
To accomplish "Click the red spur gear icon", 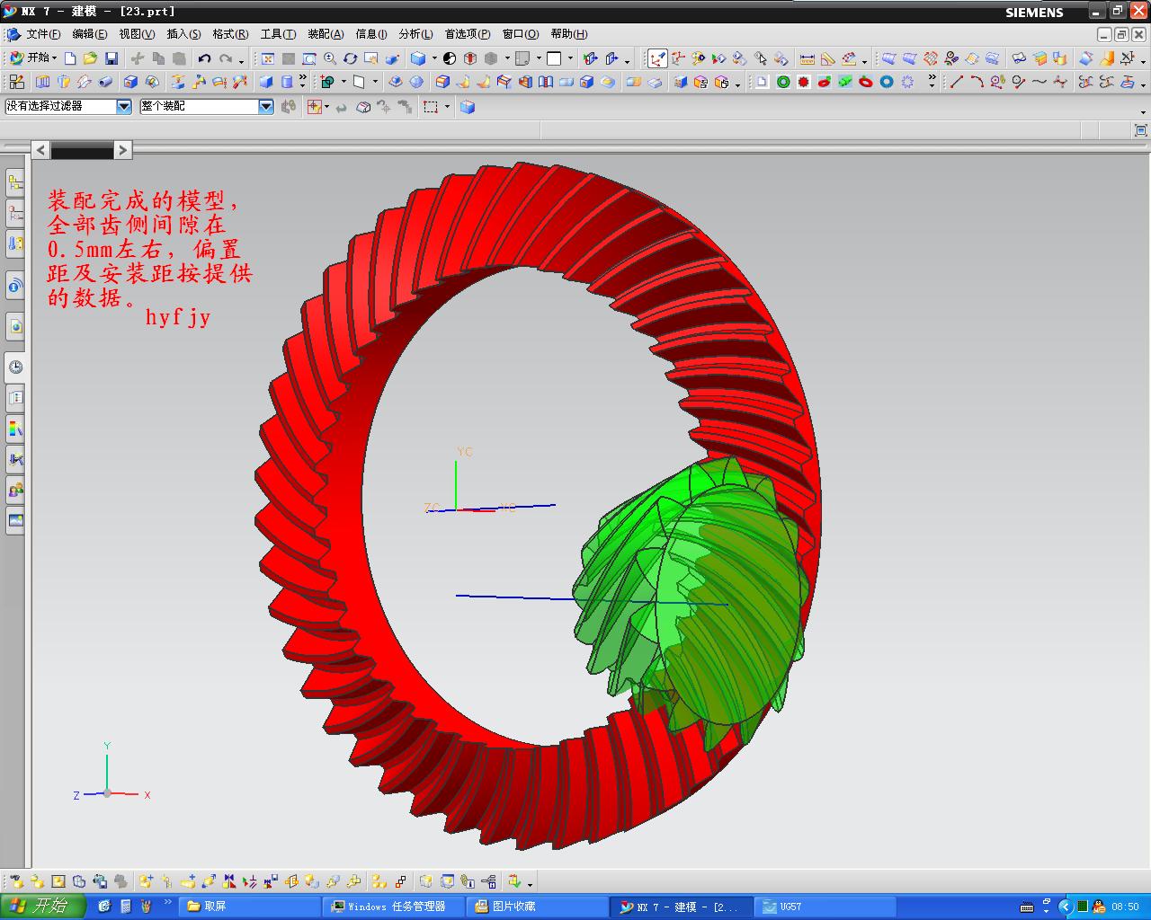I will coord(804,82).
